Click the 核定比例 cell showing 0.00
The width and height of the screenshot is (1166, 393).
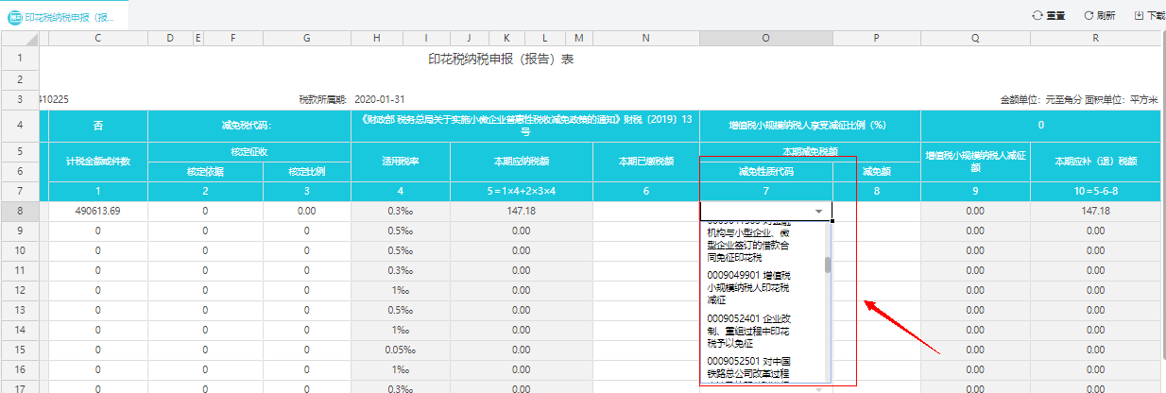coord(306,211)
